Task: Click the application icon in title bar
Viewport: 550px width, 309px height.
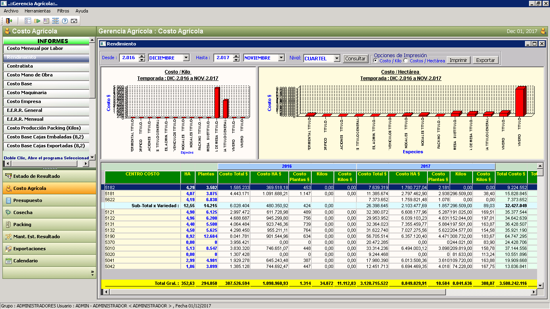Action: pos(4,3)
